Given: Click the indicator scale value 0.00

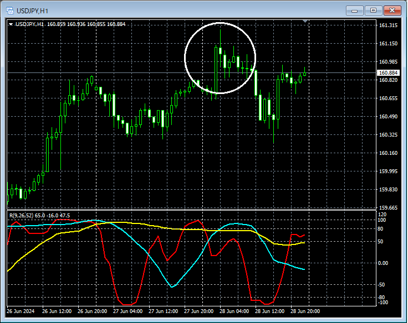Looking at the screenshot, I should pyautogui.click(x=383, y=263).
